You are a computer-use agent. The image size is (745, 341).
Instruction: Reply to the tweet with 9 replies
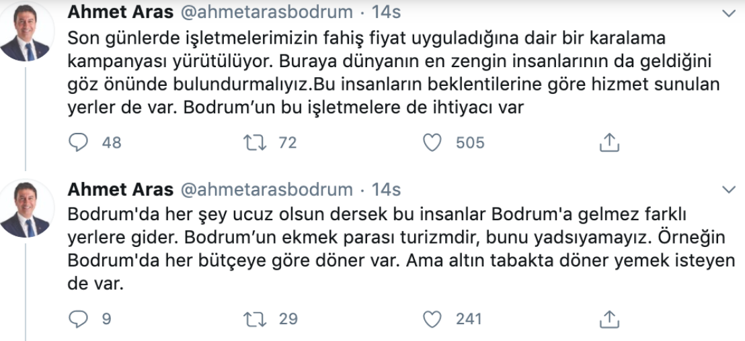point(79,318)
